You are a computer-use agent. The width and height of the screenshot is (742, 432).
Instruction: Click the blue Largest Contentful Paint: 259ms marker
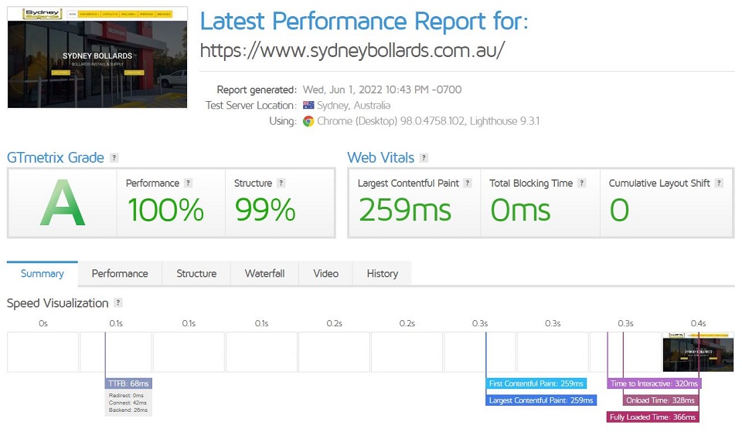click(541, 400)
